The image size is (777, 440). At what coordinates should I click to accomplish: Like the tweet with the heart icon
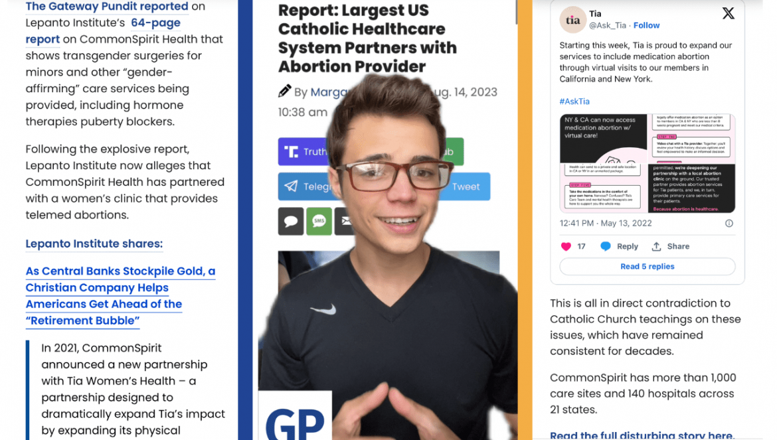[x=566, y=246]
